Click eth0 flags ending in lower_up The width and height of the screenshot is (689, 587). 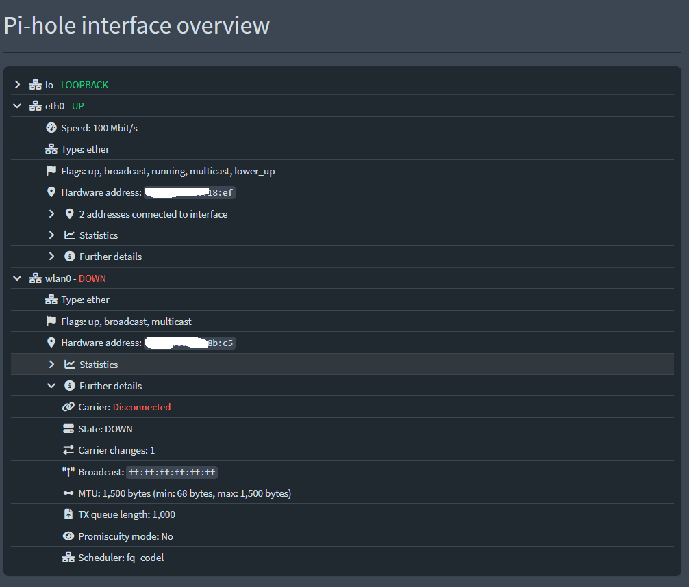point(168,171)
